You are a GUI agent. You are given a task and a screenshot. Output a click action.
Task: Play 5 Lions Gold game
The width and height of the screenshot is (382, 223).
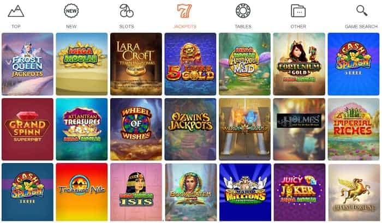click(190, 64)
